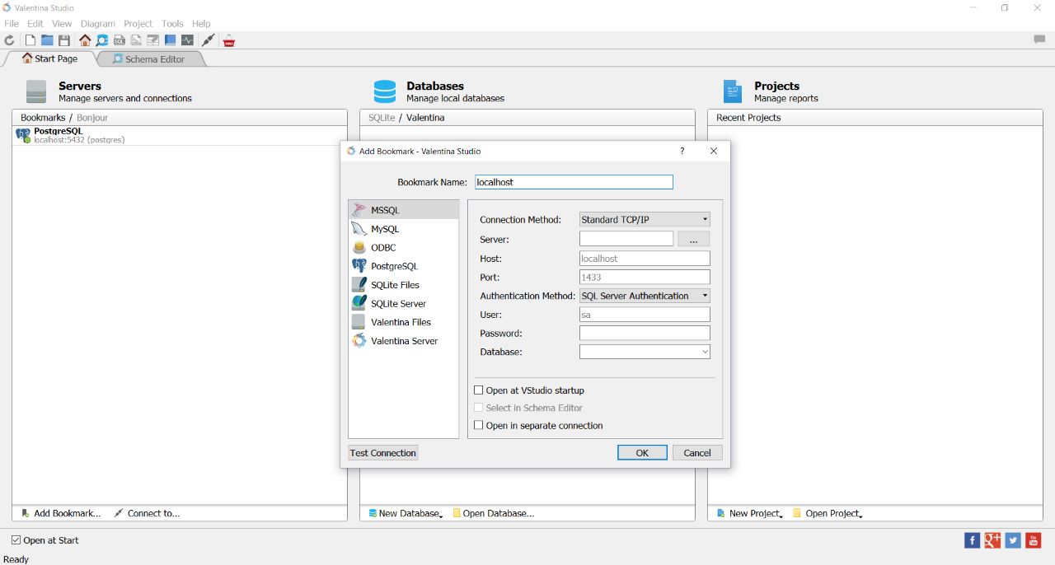The width and height of the screenshot is (1055, 565).
Task: Open the New Database dropdown button
Action: [406, 513]
